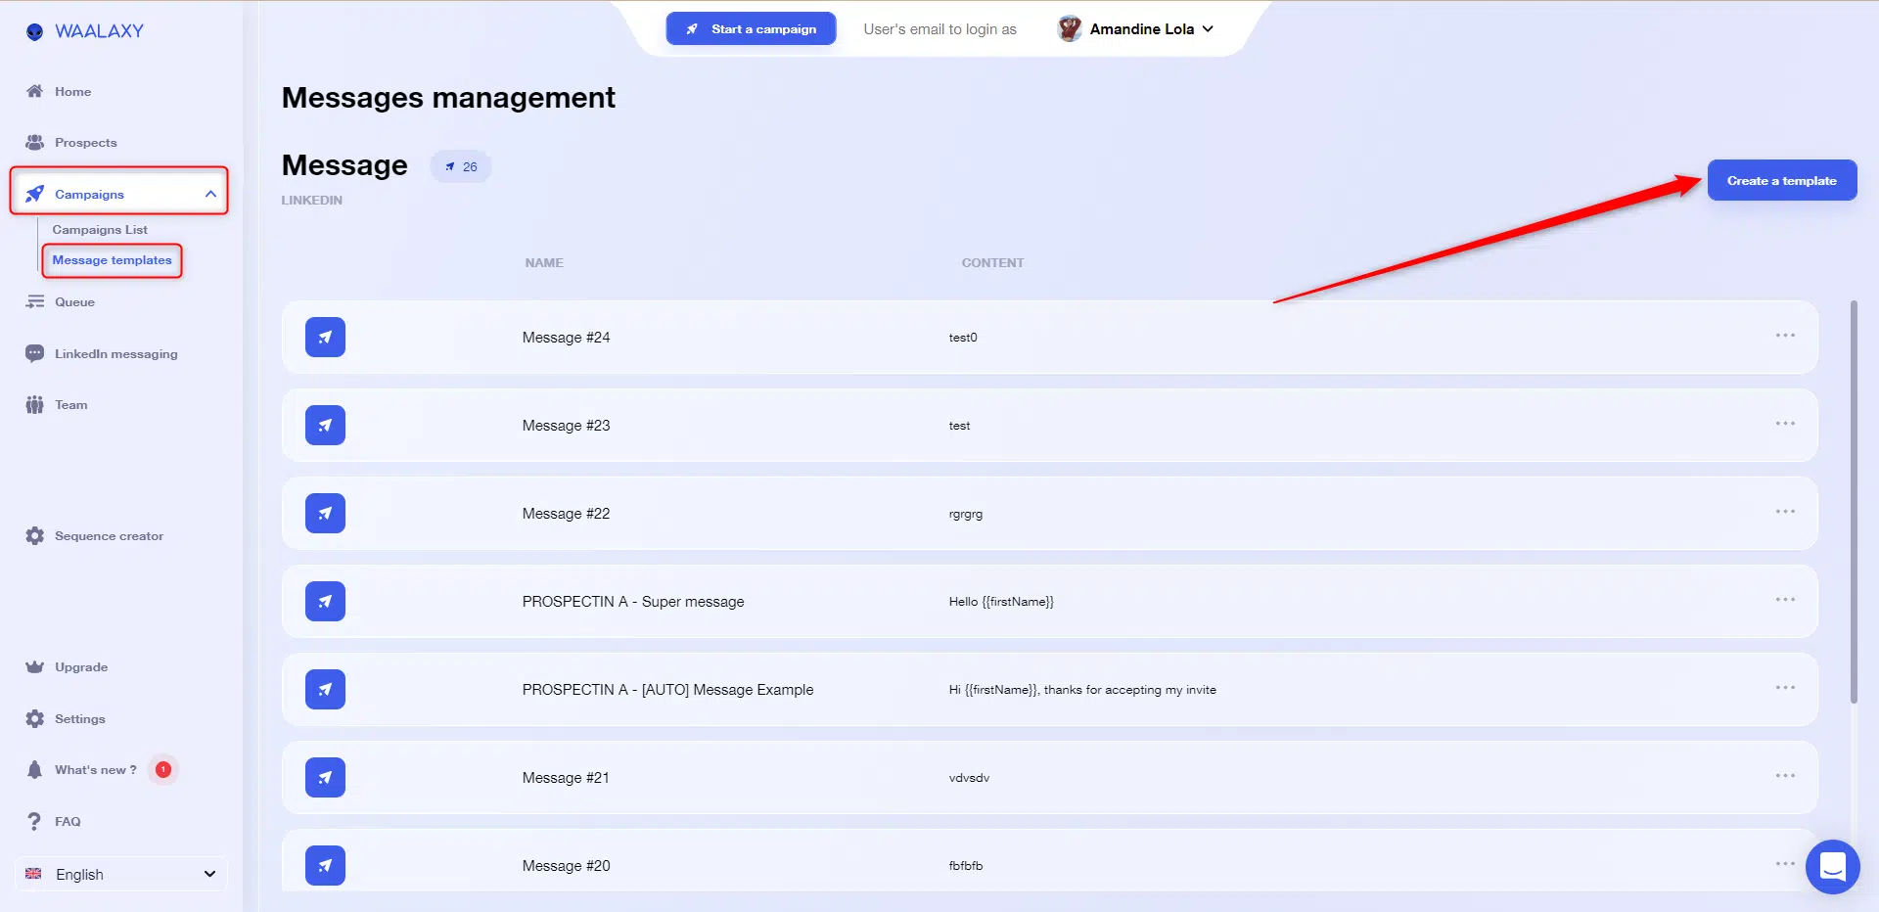Click the 'vdvsdv' content text

pyautogui.click(x=969, y=778)
